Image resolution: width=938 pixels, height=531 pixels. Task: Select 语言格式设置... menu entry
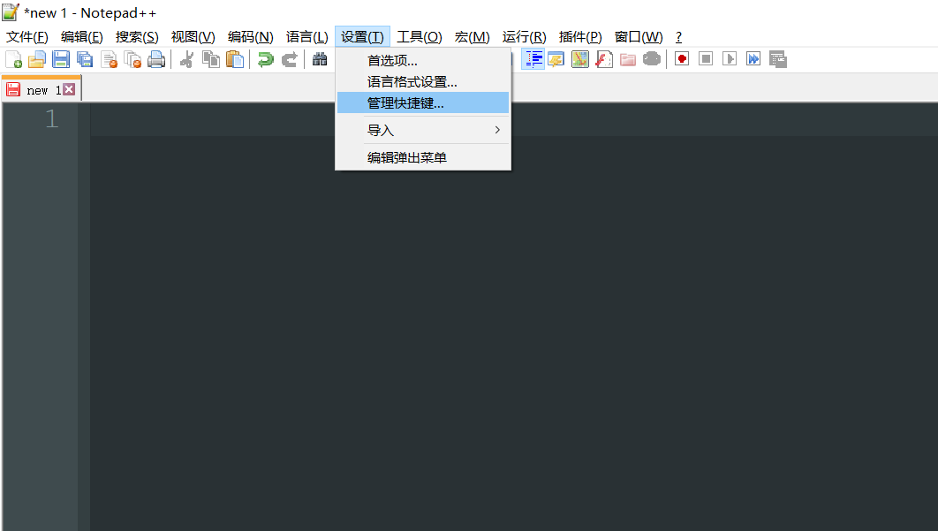pyautogui.click(x=423, y=82)
